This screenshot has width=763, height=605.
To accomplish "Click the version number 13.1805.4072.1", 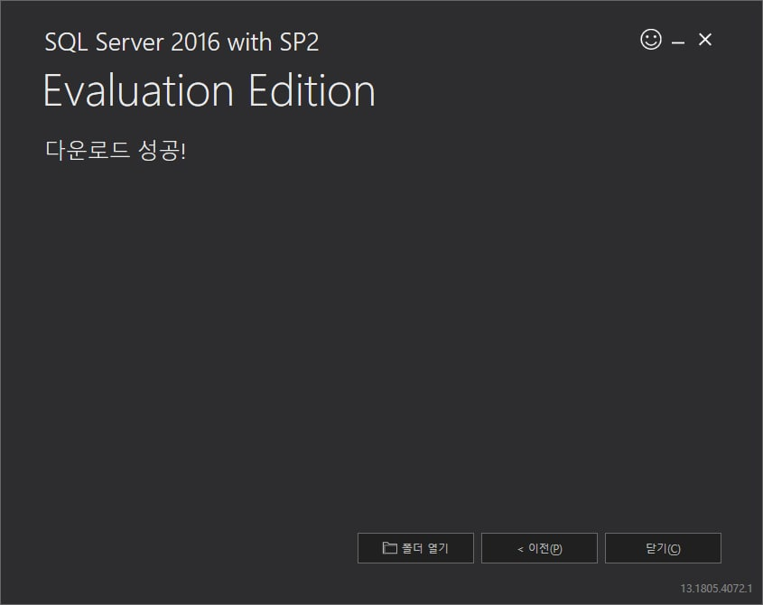I will click(x=716, y=588).
